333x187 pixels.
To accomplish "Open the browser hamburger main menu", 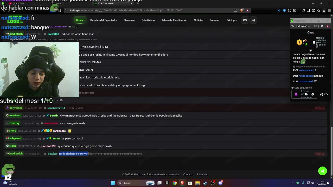I will point(329,10).
